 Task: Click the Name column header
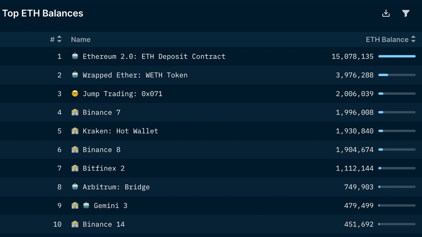[x=81, y=39]
